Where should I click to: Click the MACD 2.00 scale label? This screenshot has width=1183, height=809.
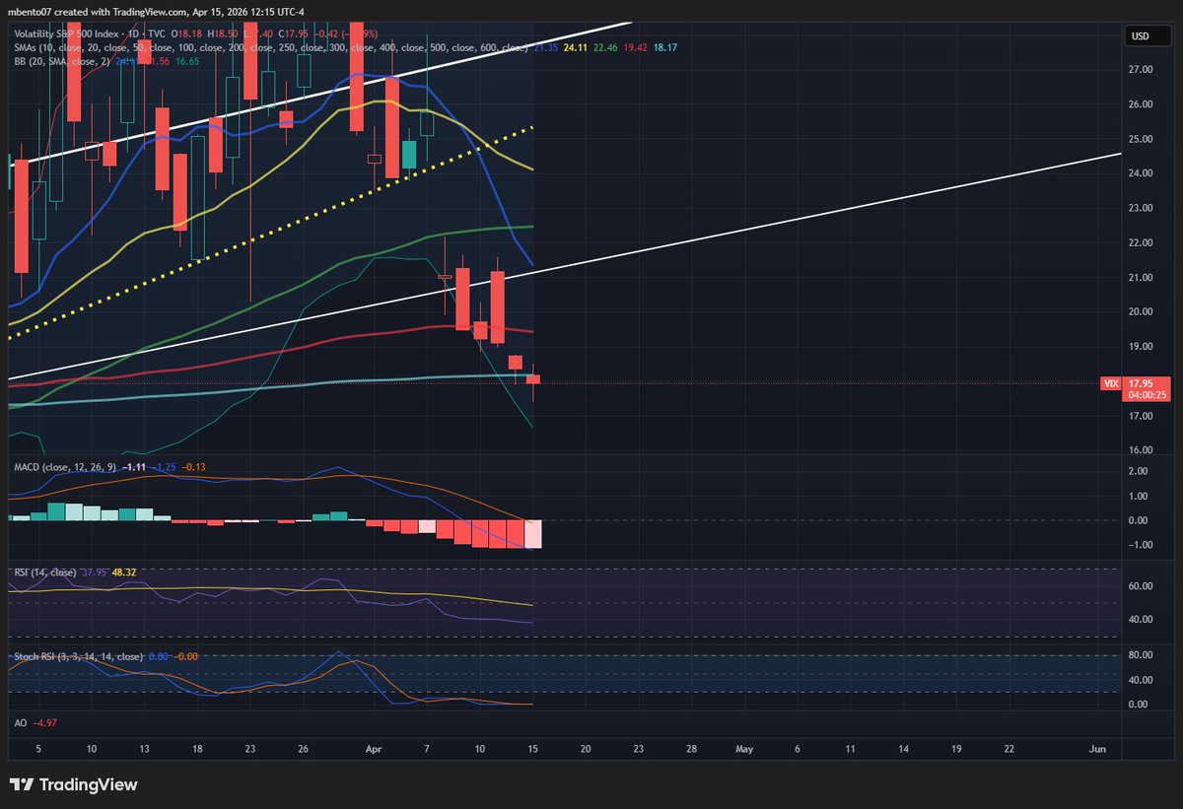1140,471
